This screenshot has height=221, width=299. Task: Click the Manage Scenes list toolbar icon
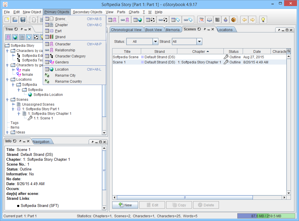tap(218, 20)
